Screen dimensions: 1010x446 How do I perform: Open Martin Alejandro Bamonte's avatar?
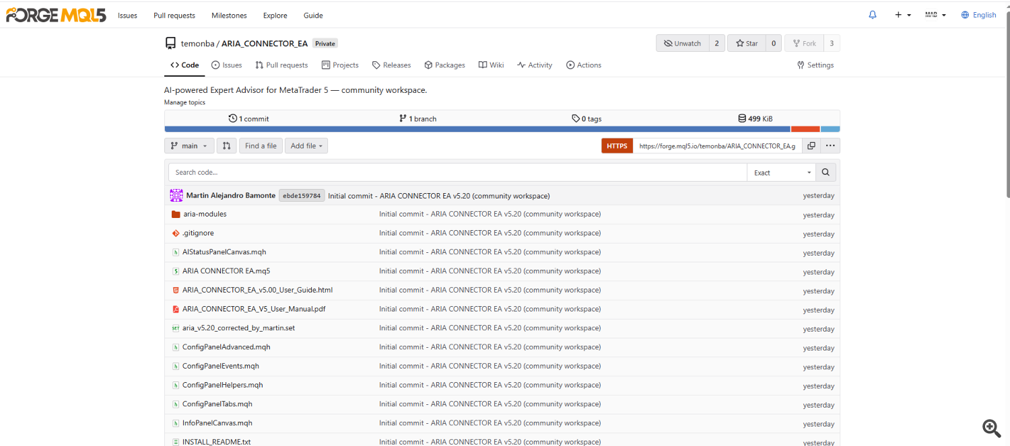point(176,196)
